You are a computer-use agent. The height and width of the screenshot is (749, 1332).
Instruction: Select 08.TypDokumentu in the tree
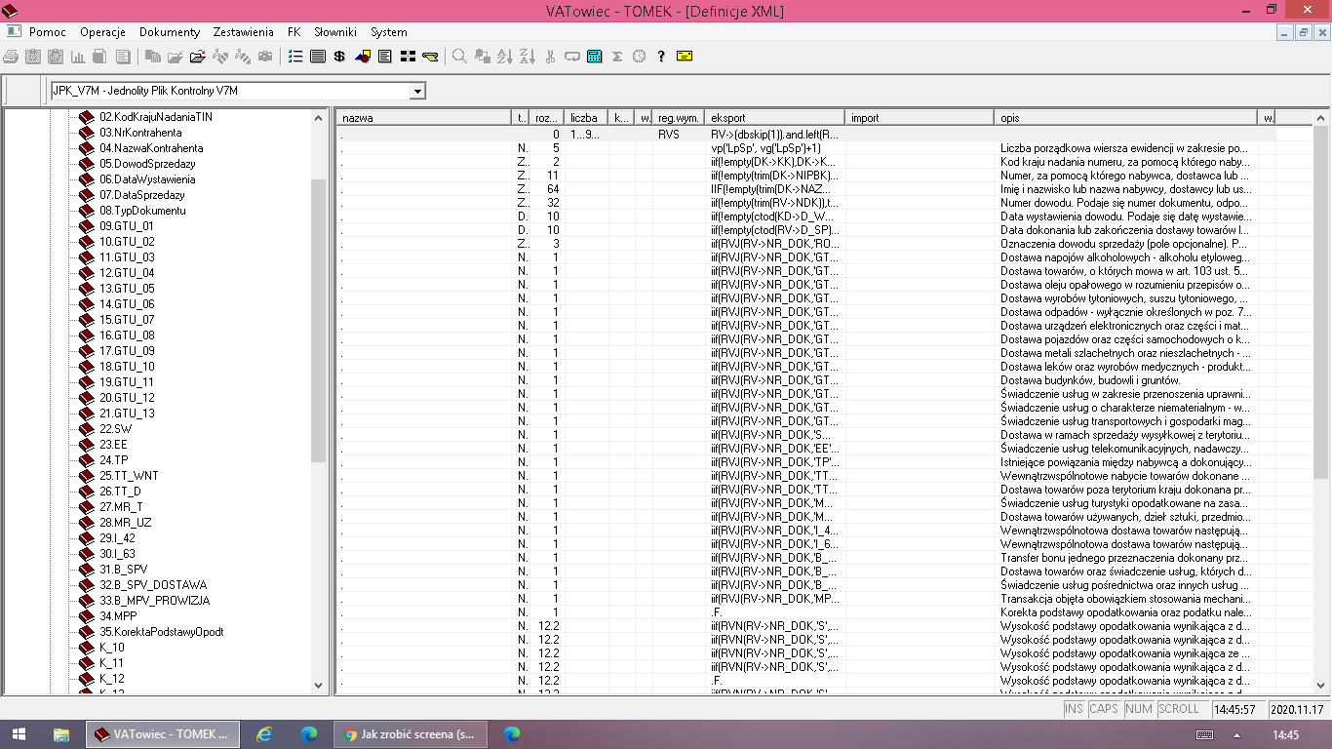pos(142,211)
